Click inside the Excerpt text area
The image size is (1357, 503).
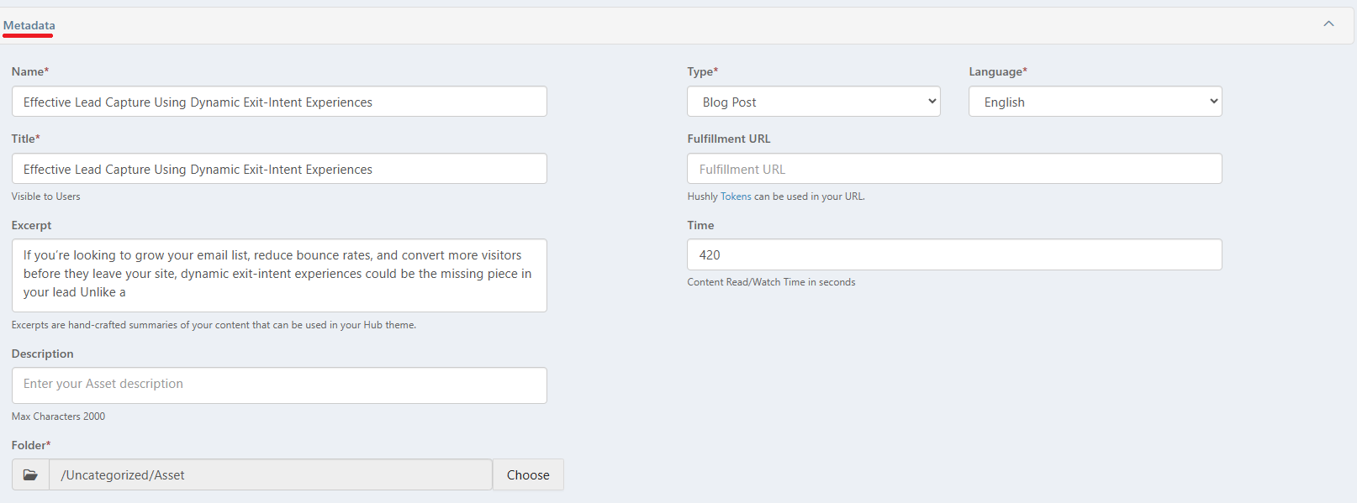tap(279, 275)
